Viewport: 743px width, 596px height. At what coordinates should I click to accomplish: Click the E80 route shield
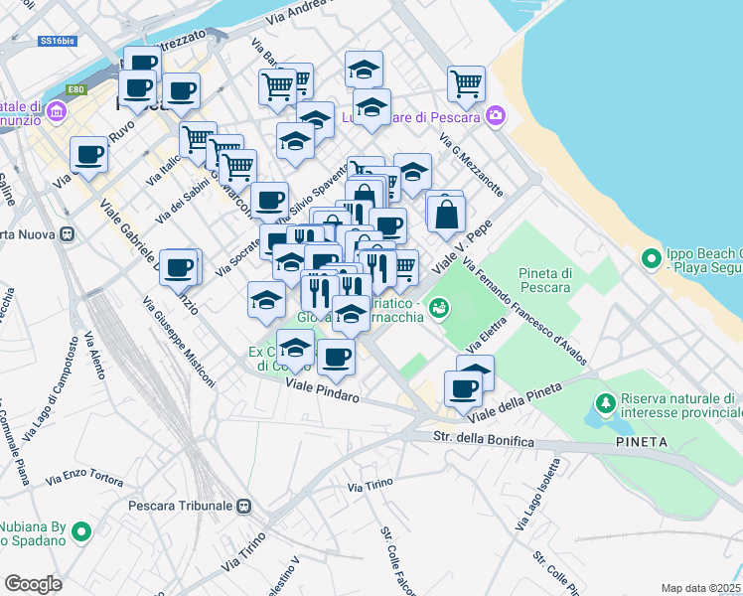coord(75,89)
